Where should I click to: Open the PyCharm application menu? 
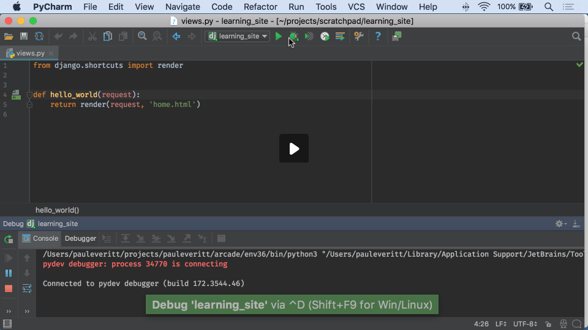[53, 7]
